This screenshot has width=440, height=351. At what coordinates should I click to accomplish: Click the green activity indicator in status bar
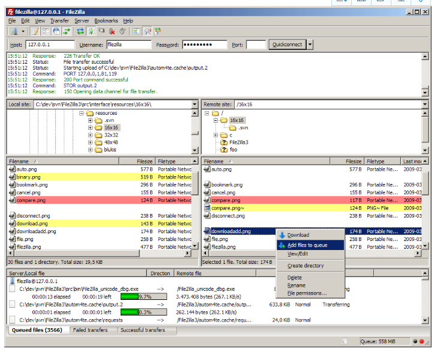point(415,341)
